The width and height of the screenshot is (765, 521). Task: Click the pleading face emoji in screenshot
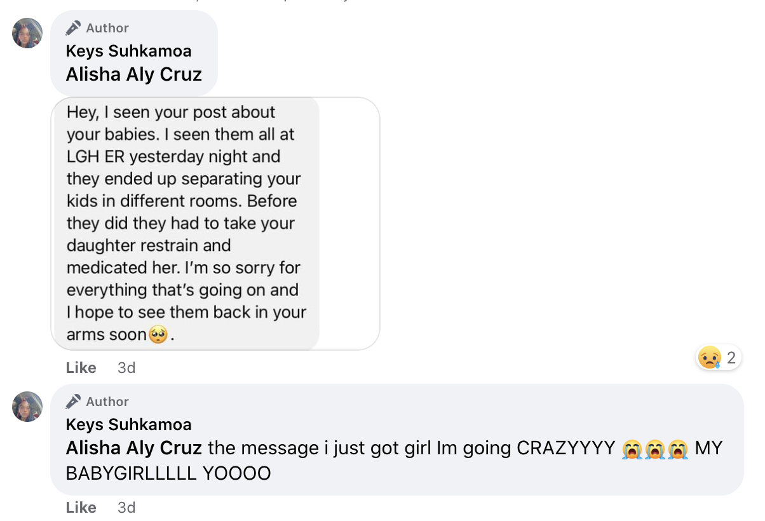tap(158, 334)
